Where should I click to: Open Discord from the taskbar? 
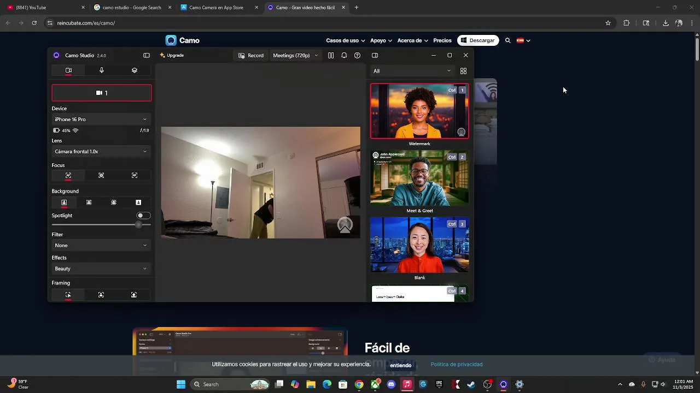tap(391, 384)
